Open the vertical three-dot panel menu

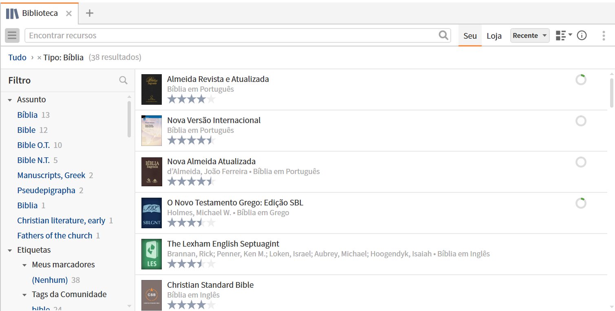[x=604, y=35]
